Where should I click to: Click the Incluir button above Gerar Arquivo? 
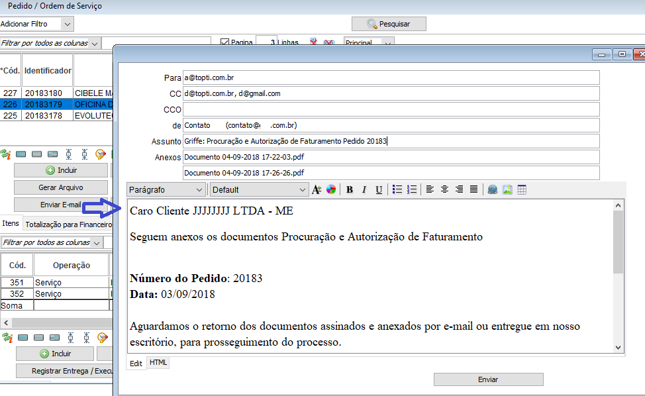coord(61,170)
